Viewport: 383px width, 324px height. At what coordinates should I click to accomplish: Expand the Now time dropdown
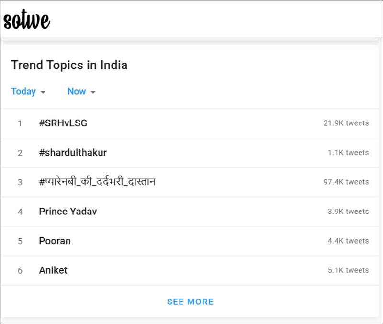[x=81, y=91]
